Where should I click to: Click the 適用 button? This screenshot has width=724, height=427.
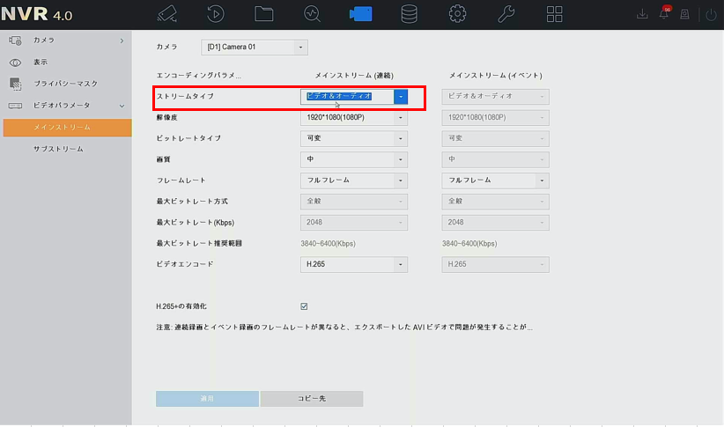(207, 399)
